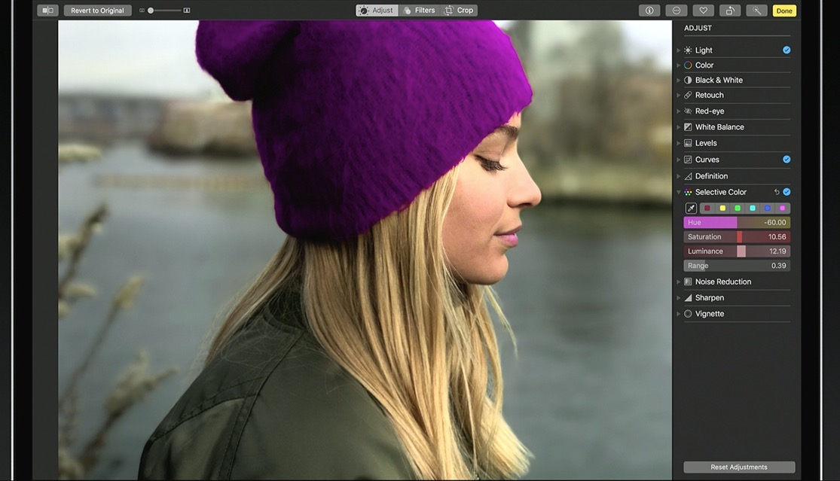Click the Color circle icon
The width and height of the screenshot is (840, 481).
pos(688,65)
